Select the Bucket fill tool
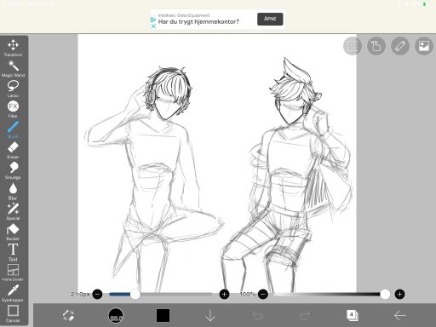 coord(13,232)
